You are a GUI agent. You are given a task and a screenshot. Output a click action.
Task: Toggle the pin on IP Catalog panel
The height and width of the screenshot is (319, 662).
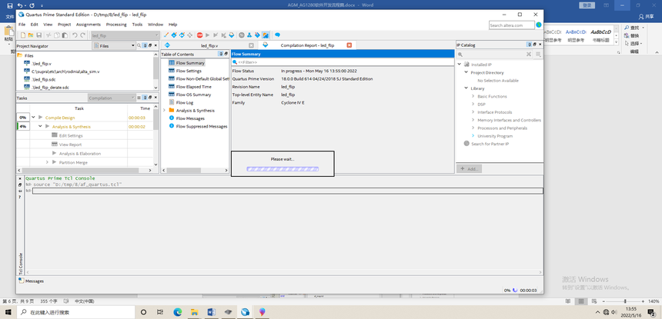(529, 45)
